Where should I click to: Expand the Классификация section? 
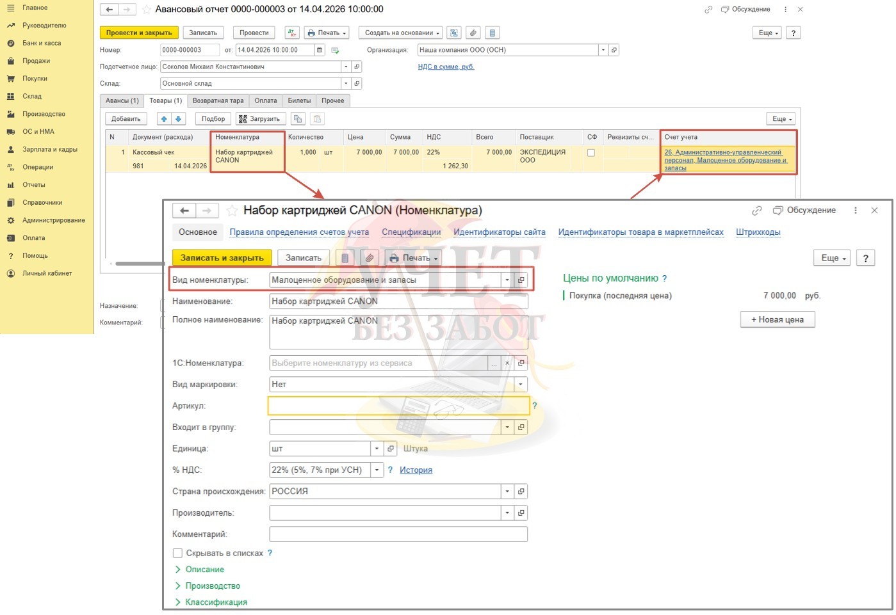coord(216,602)
